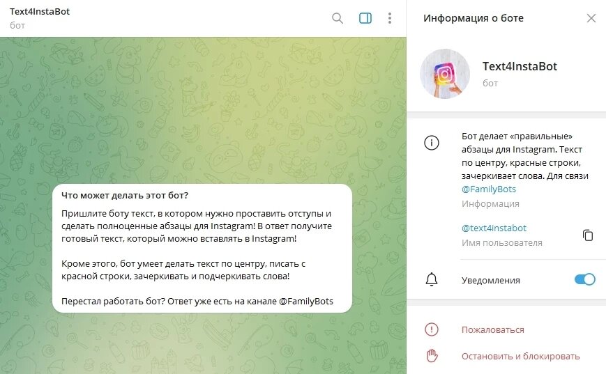Click the Text4InstaBot chat header title
This screenshot has height=374, width=606.
click(x=40, y=12)
